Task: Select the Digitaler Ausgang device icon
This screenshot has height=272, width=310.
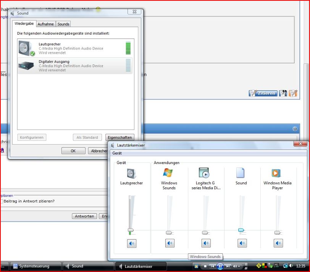Action: coord(26,66)
